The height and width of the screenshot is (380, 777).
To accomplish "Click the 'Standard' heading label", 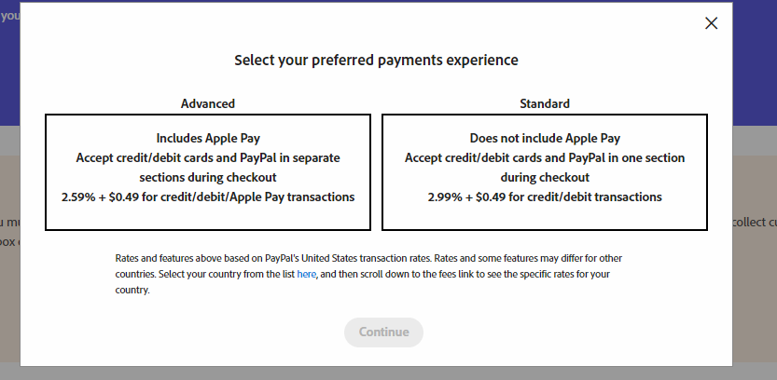I will click(545, 103).
